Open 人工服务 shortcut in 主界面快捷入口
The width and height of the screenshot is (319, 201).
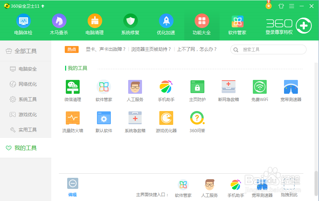(209, 189)
